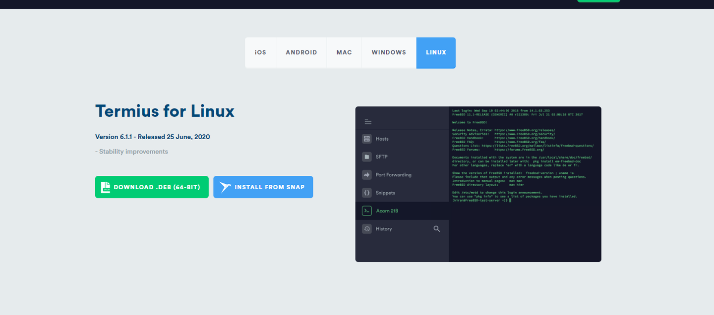Click the hamburger menu icon in sidebar

368,121
